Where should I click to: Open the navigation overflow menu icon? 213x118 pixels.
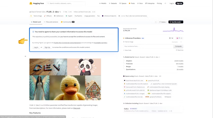coord(165,3)
